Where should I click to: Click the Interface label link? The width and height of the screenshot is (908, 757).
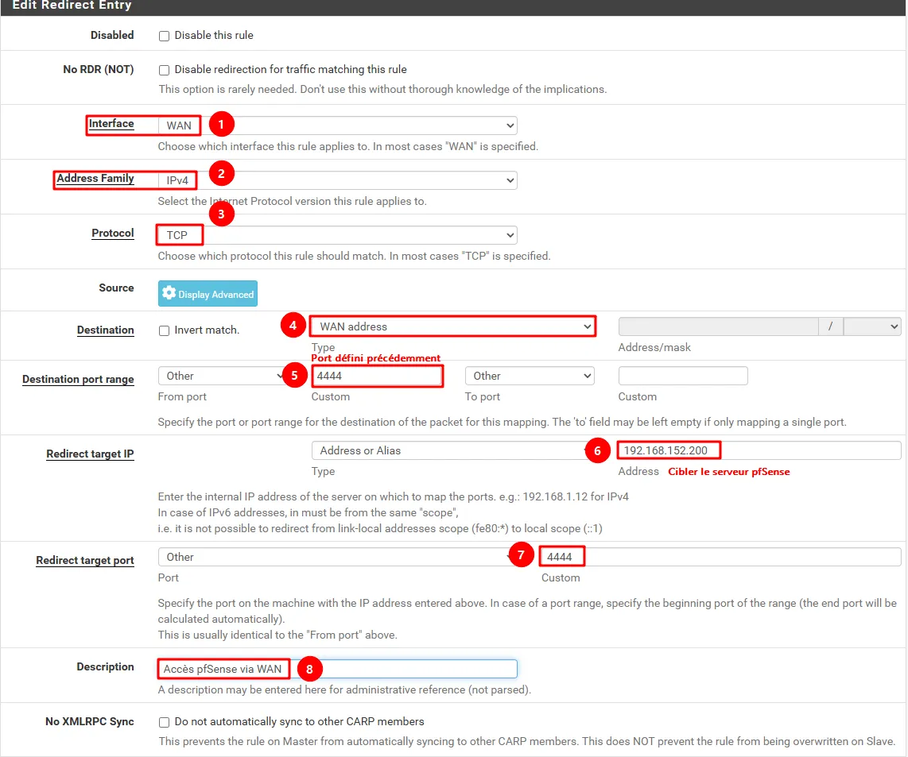(111, 124)
